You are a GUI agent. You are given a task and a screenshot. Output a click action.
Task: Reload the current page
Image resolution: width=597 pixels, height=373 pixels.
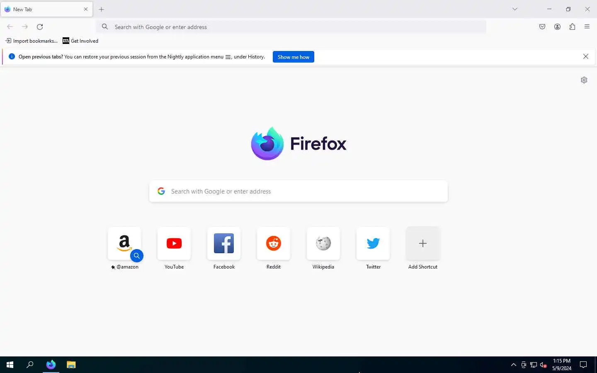40,27
